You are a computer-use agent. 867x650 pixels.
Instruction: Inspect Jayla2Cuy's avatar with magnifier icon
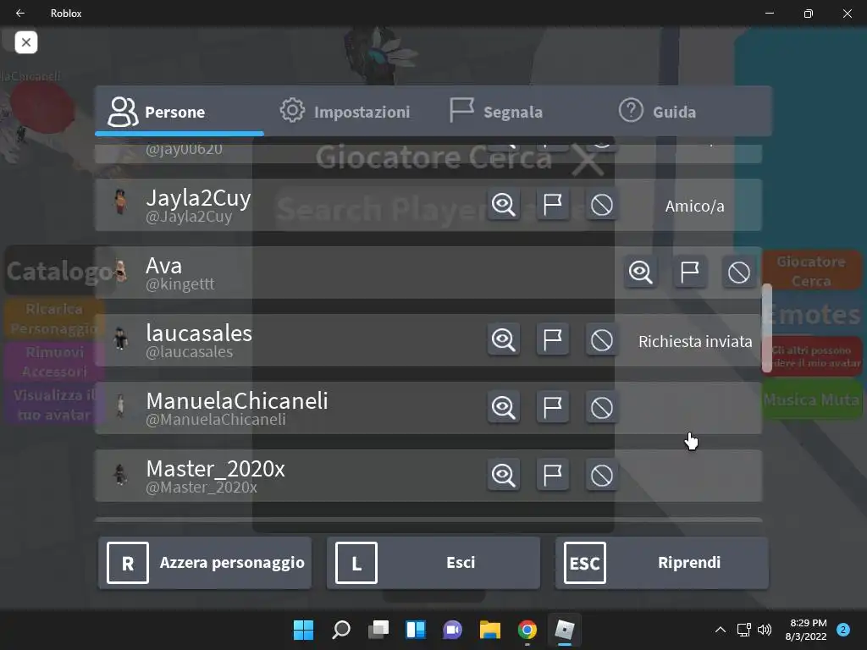pyautogui.click(x=503, y=205)
